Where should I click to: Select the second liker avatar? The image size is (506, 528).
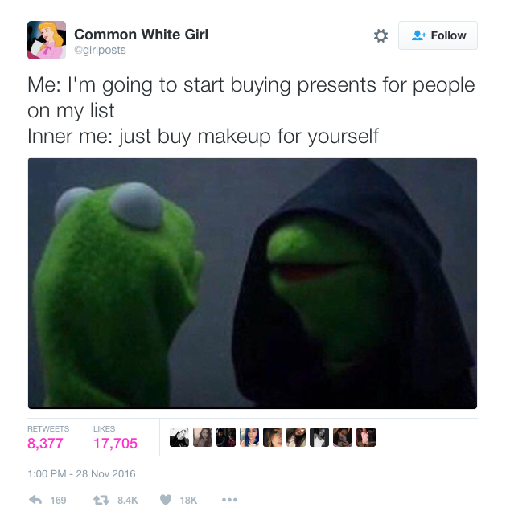click(203, 437)
